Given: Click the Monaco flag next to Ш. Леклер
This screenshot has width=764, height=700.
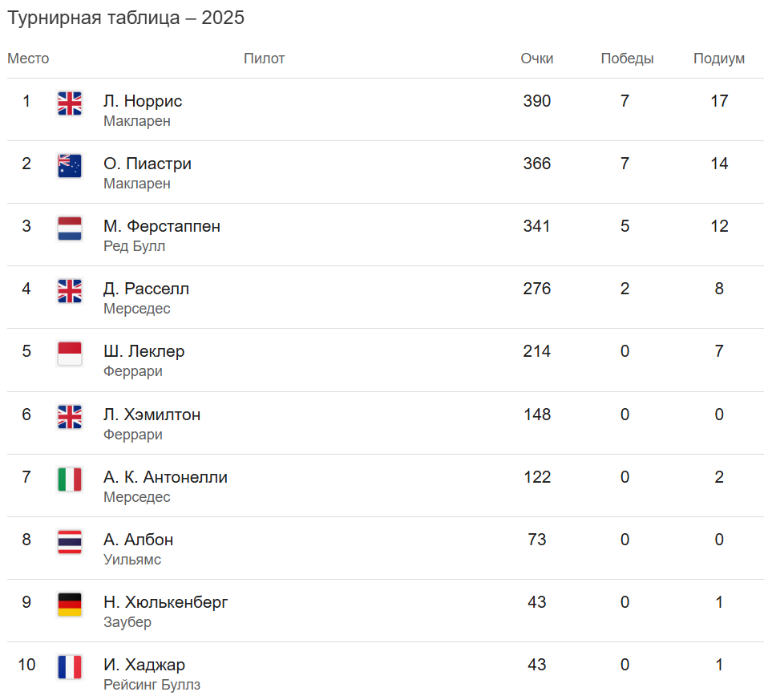Looking at the screenshot, I should [70, 354].
